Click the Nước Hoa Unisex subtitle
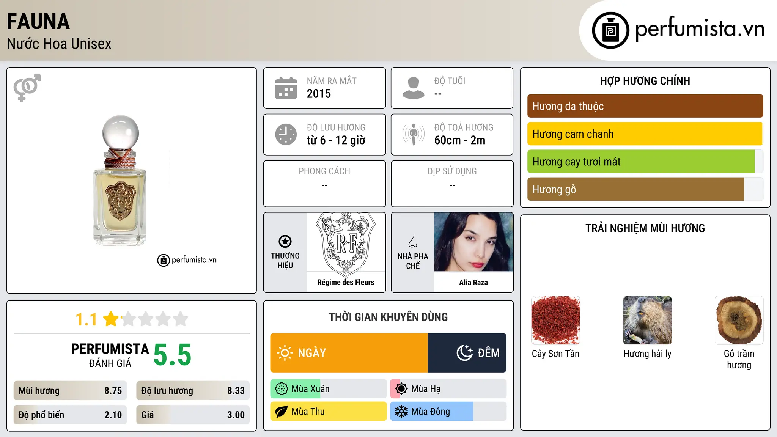The width and height of the screenshot is (777, 437). (59, 44)
